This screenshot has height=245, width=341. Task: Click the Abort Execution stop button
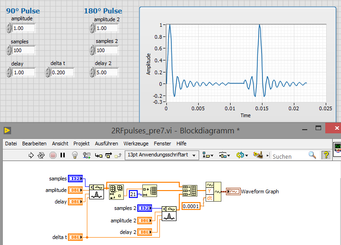53,155
